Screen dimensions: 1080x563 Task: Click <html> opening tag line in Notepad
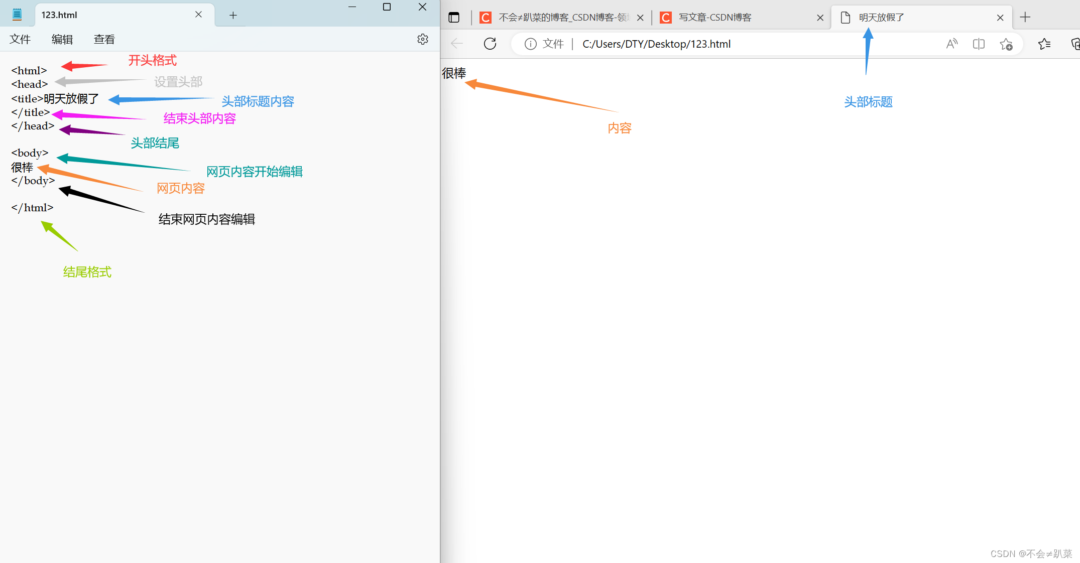29,71
